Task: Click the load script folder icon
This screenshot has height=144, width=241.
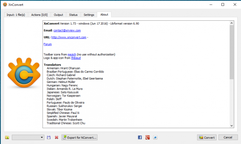Action: coord(7,137)
